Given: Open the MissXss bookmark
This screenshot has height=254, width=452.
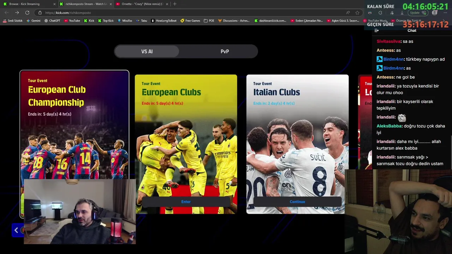Looking at the screenshot, I should (x=125, y=21).
